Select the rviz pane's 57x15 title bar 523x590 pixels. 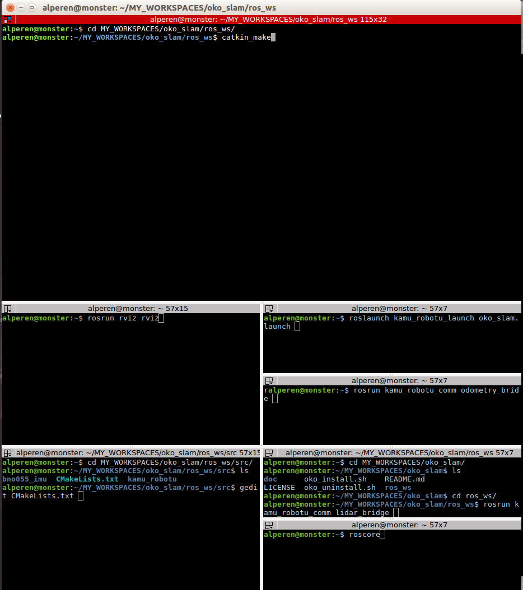[x=138, y=309]
